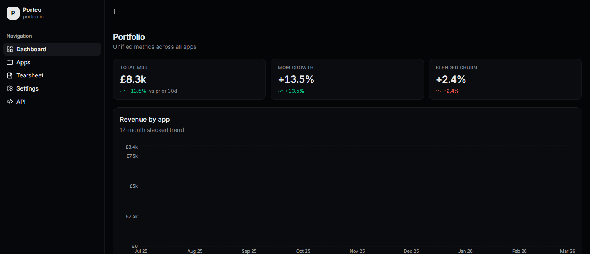Screen dimensions: 590x254
Task: Click the 'TOTAL MRR' card label
Action: 134,68
